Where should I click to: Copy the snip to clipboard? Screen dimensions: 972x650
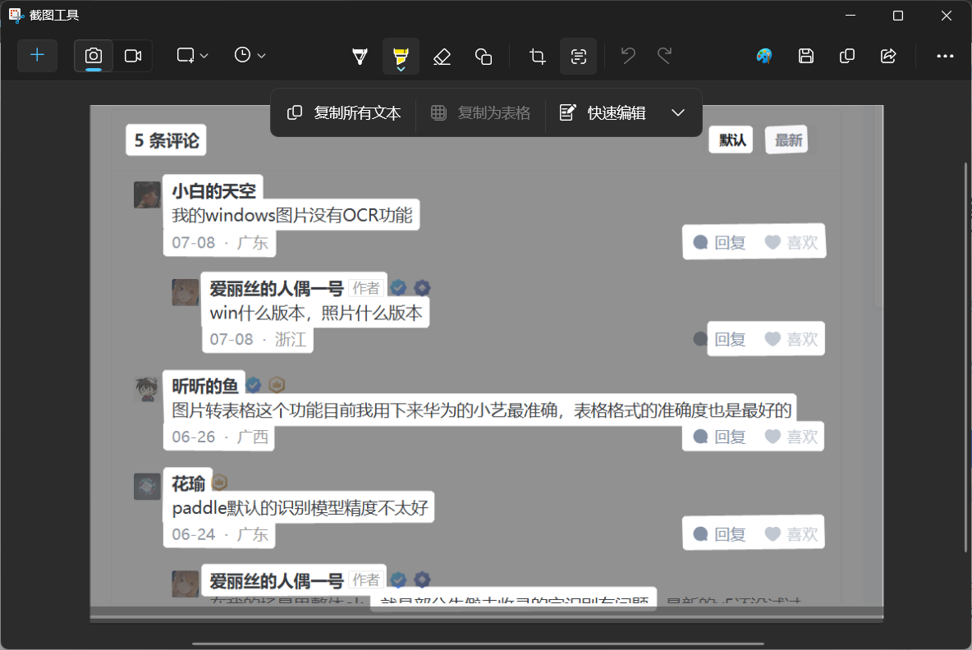tap(846, 57)
